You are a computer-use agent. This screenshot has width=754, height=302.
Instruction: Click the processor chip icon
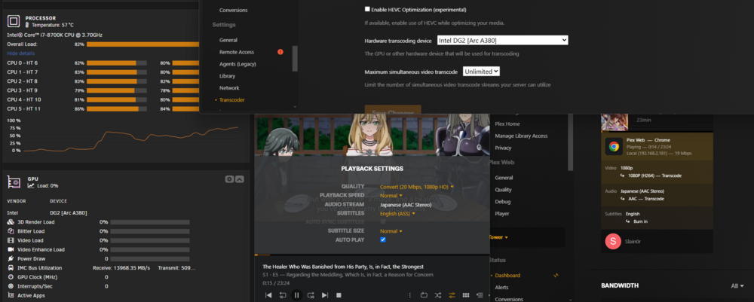pos(14,21)
